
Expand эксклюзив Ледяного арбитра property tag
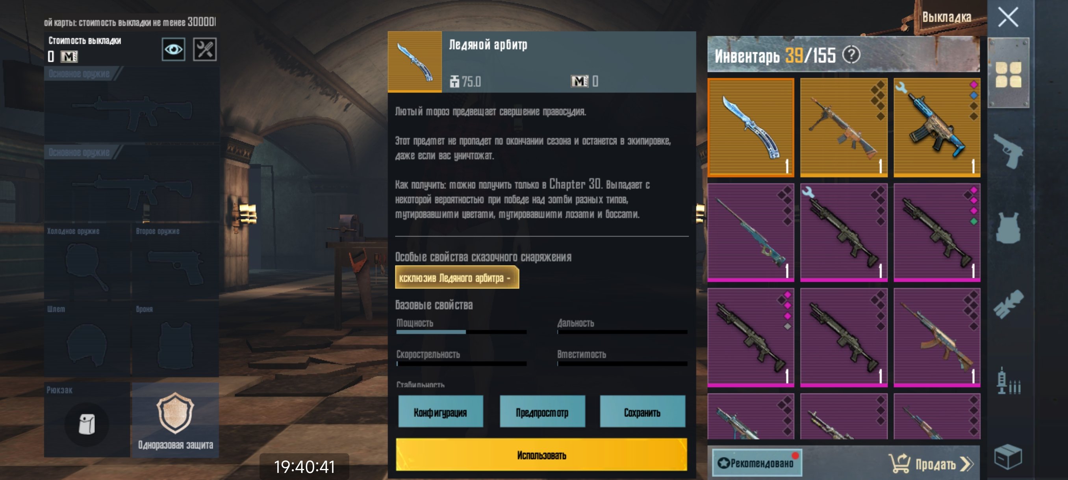pyautogui.click(x=457, y=278)
